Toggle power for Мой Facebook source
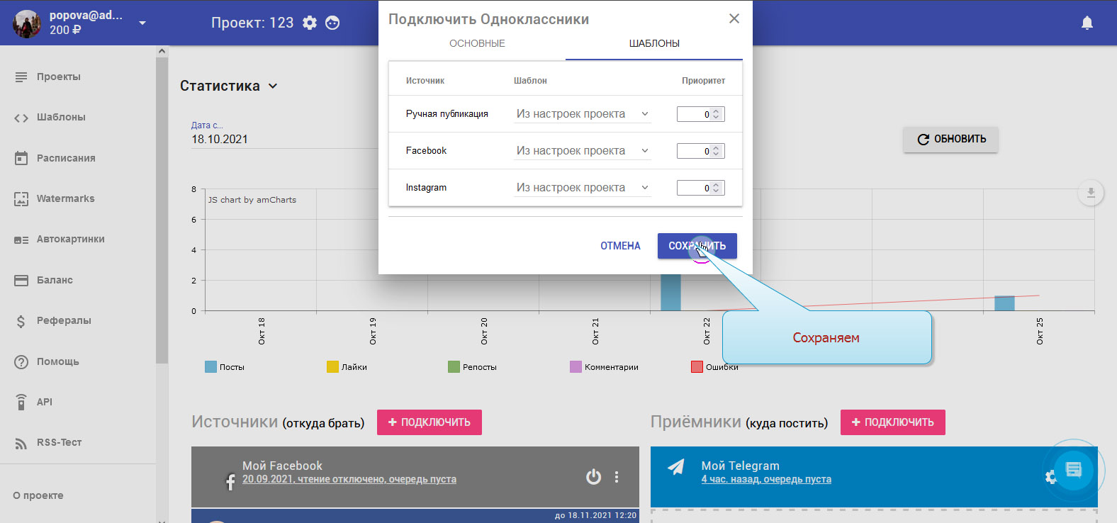 593,477
